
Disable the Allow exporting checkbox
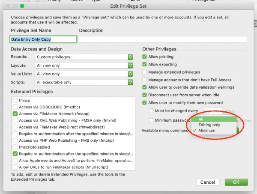(x=145, y=64)
